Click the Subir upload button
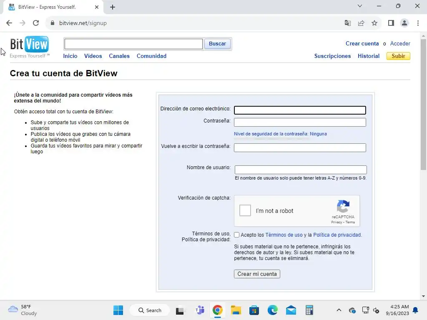The height and width of the screenshot is (320, 427). [x=398, y=56]
